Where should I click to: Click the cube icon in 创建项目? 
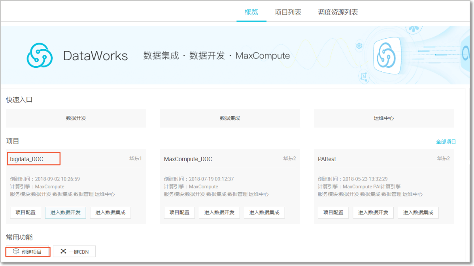click(16, 251)
